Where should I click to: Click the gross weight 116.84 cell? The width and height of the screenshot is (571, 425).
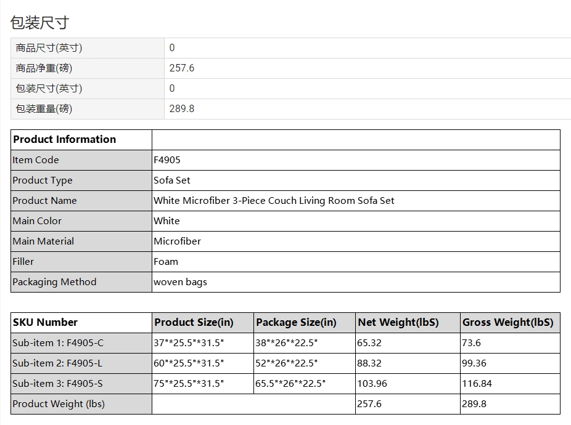coord(477,384)
